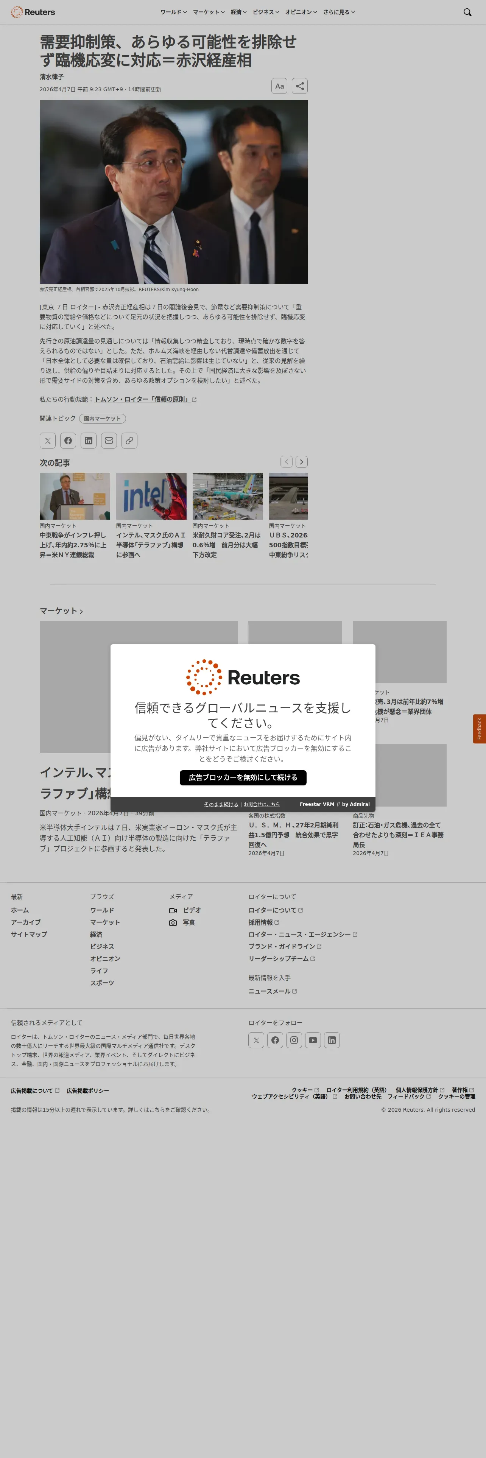Follow Reuters on Facebook in footer
Viewport: 486px width, 1458px height.
coord(275,1040)
